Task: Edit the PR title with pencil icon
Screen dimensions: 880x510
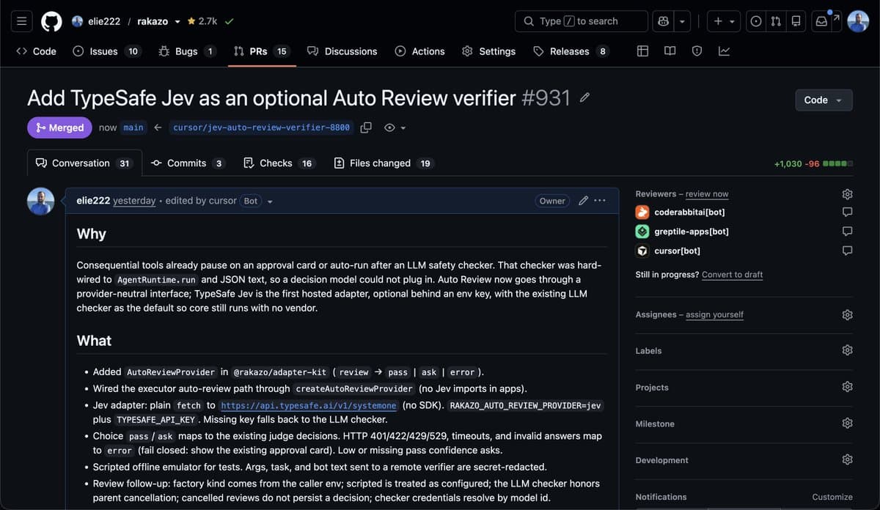Action: click(x=584, y=97)
